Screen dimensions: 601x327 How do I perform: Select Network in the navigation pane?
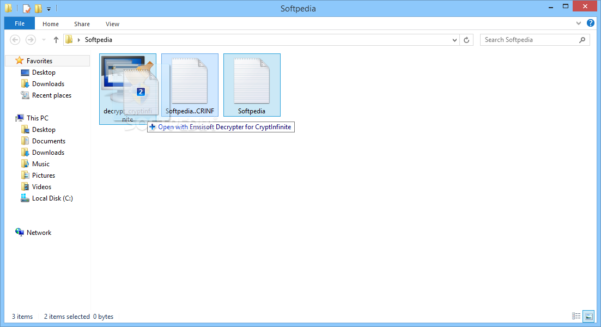[x=39, y=233]
